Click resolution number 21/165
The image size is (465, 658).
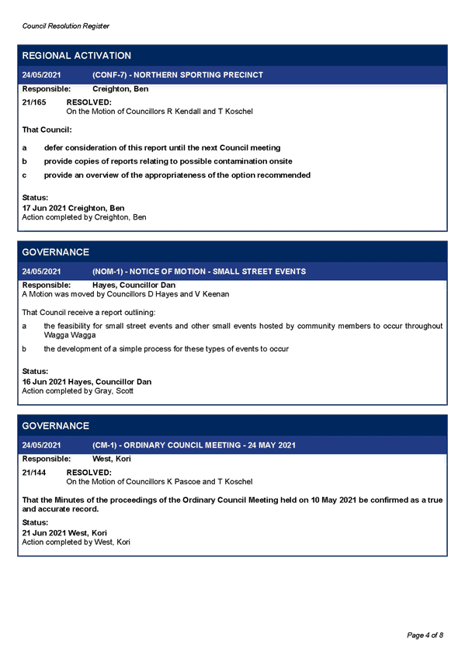pos(34,102)
